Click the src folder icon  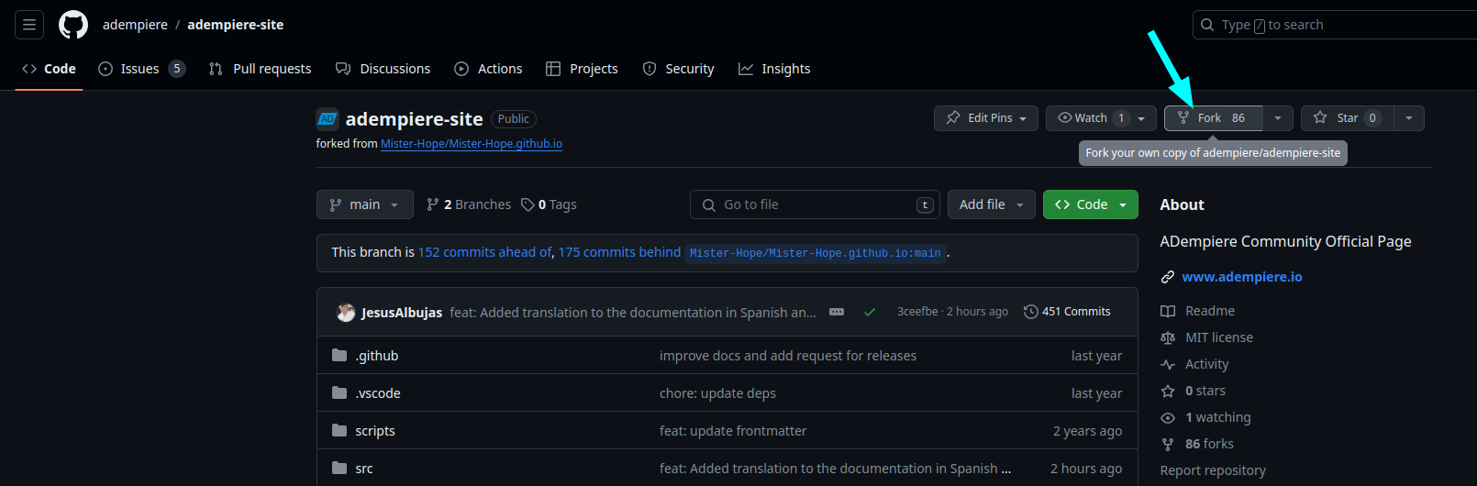[x=339, y=468]
